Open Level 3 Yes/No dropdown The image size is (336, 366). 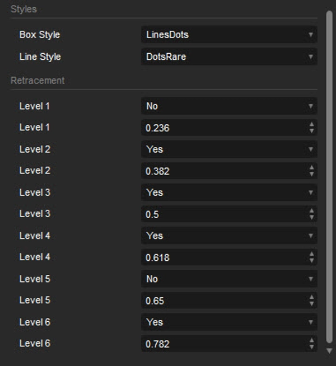(x=228, y=193)
